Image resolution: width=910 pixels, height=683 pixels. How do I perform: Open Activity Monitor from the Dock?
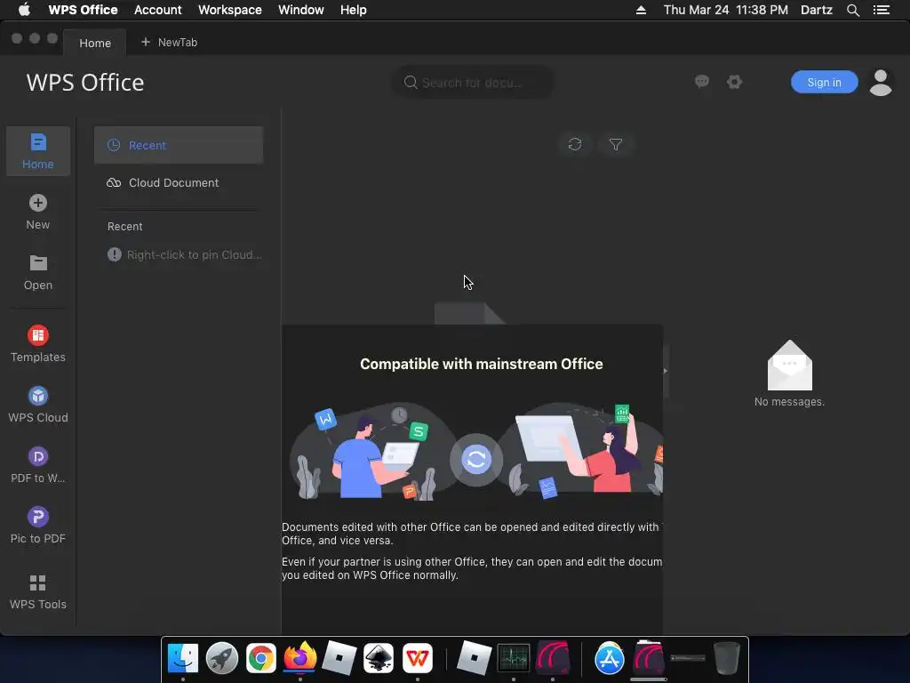click(514, 658)
